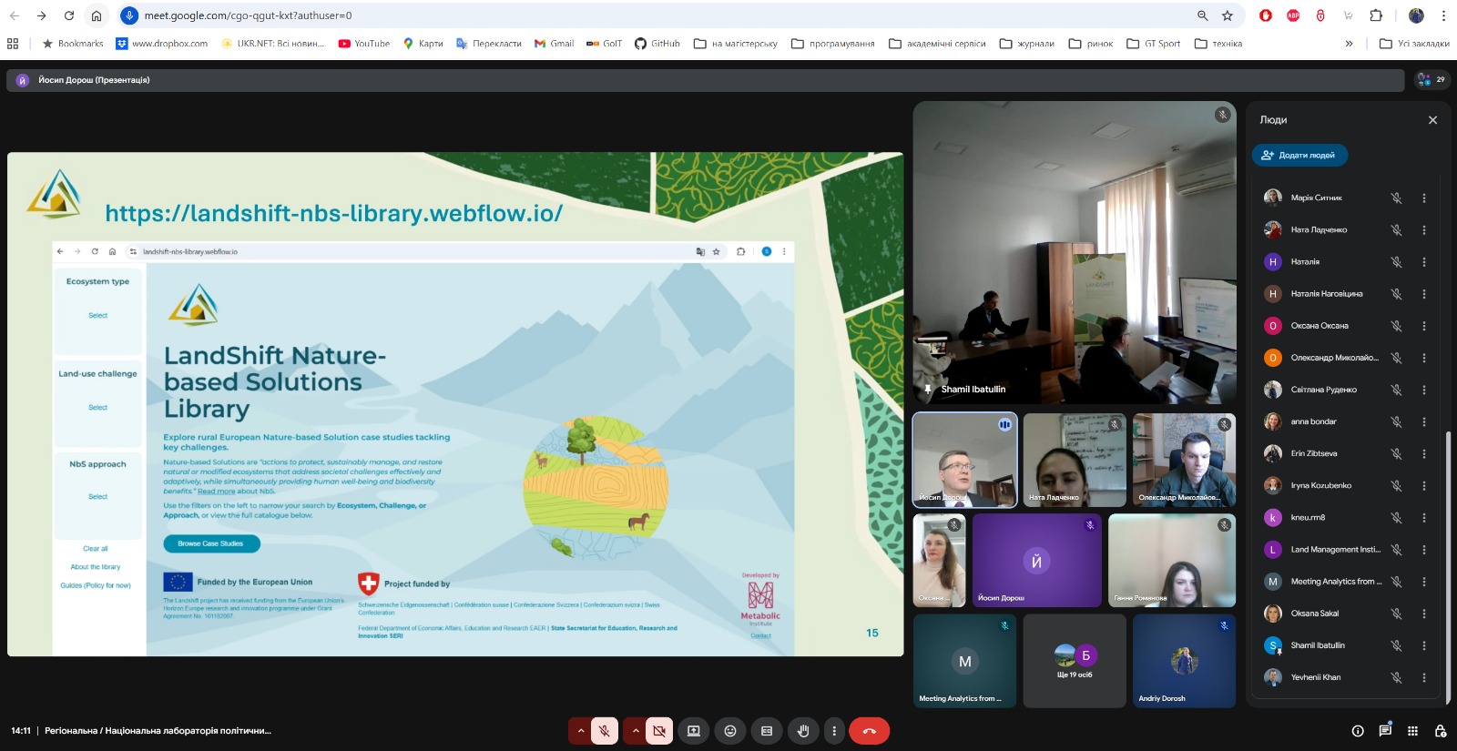Toggle the camera on/off button

pos(659,731)
